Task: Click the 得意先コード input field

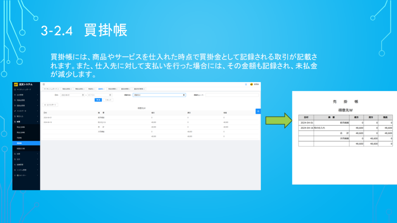Action: tap(232, 95)
